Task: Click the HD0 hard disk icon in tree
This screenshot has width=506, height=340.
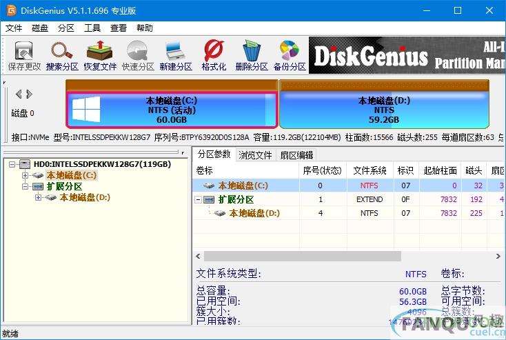Action: tap(25, 164)
